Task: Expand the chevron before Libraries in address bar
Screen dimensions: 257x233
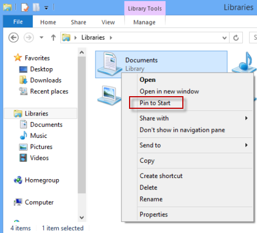Action: pyautogui.click(x=75, y=38)
